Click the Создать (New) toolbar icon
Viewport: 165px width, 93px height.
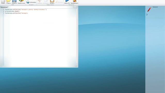coord(3,2)
